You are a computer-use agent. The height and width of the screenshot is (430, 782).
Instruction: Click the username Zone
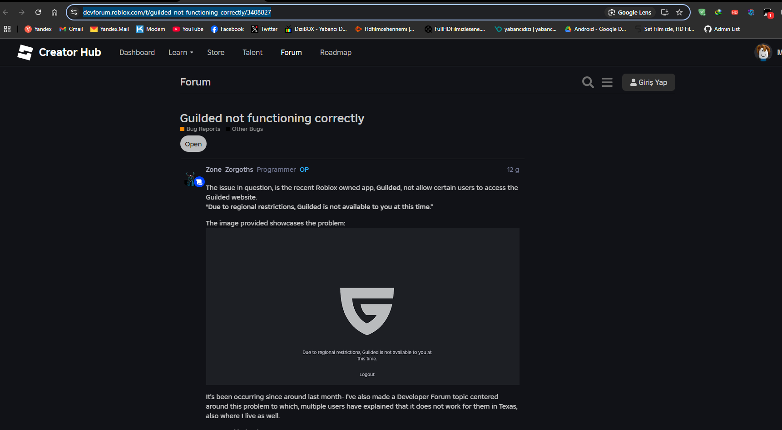click(x=214, y=170)
